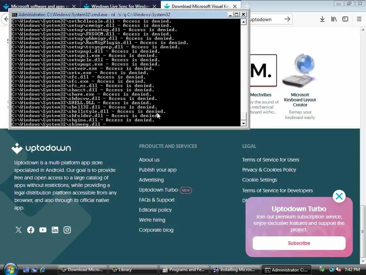Open the Uptodown Turbo footer link
Image resolution: width=366 pixels, height=275 pixels.
pyautogui.click(x=158, y=190)
